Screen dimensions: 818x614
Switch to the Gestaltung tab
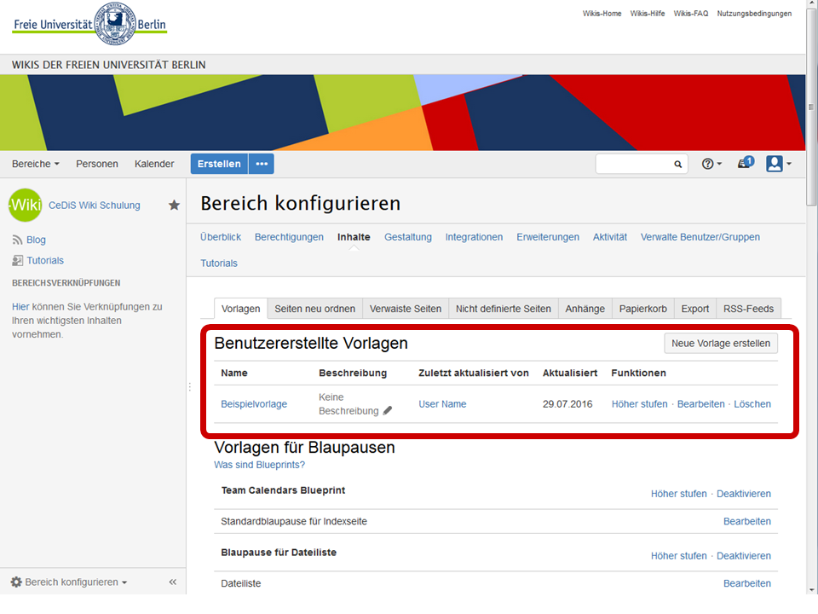click(408, 237)
